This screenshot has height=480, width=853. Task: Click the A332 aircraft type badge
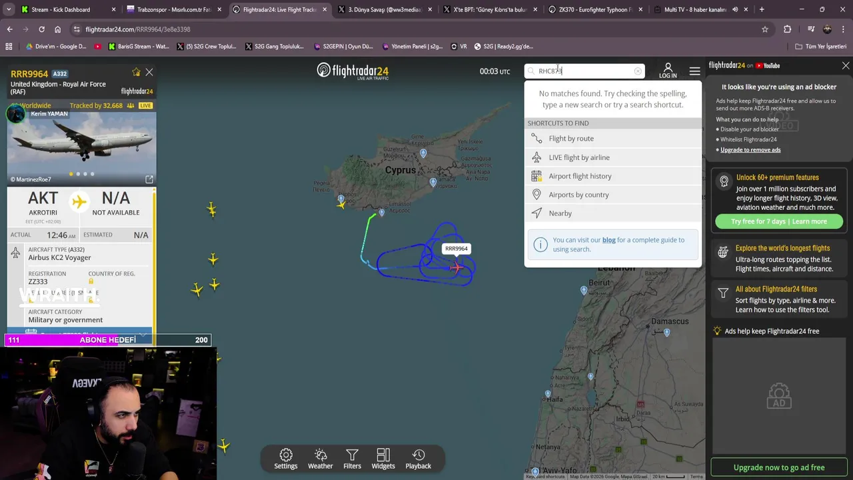[60, 74]
